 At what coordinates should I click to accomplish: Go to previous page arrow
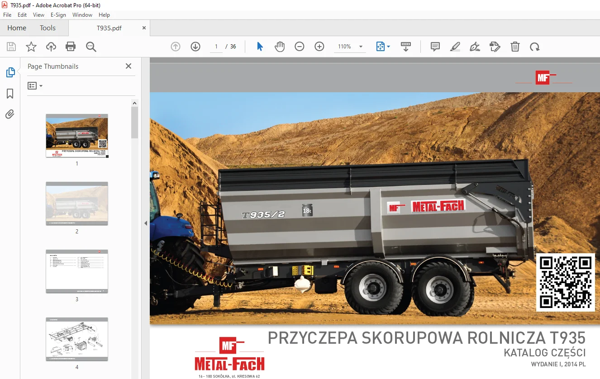pos(176,47)
